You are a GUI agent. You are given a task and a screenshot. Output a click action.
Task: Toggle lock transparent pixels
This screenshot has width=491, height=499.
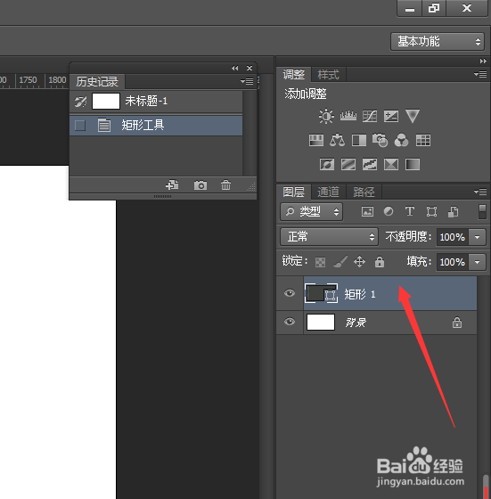tap(320, 262)
